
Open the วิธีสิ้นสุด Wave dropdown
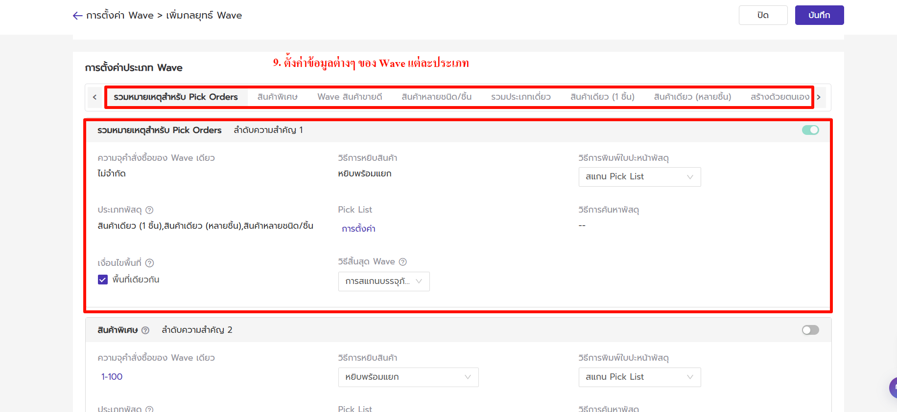(x=383, y=282)
